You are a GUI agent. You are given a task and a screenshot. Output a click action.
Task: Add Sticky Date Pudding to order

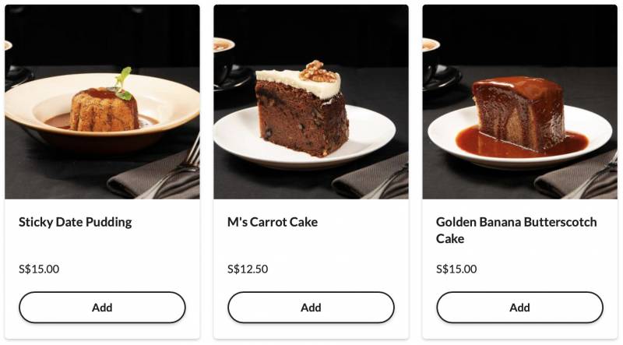(x=102, y=308)
